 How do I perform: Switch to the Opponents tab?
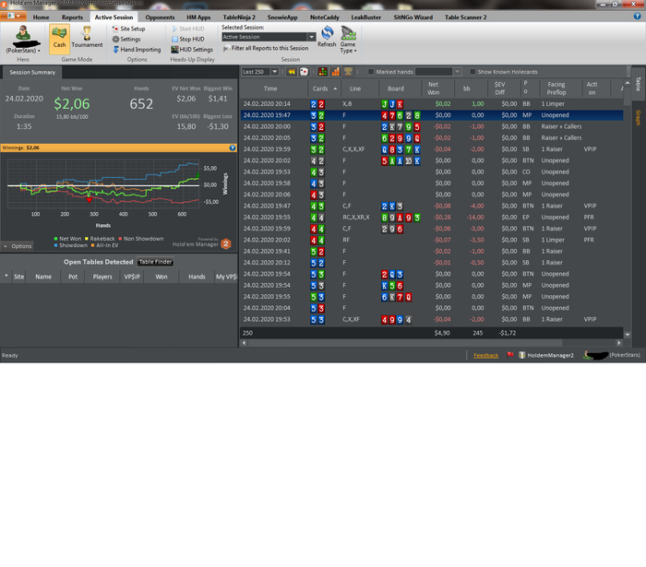(x=160, y=18)
